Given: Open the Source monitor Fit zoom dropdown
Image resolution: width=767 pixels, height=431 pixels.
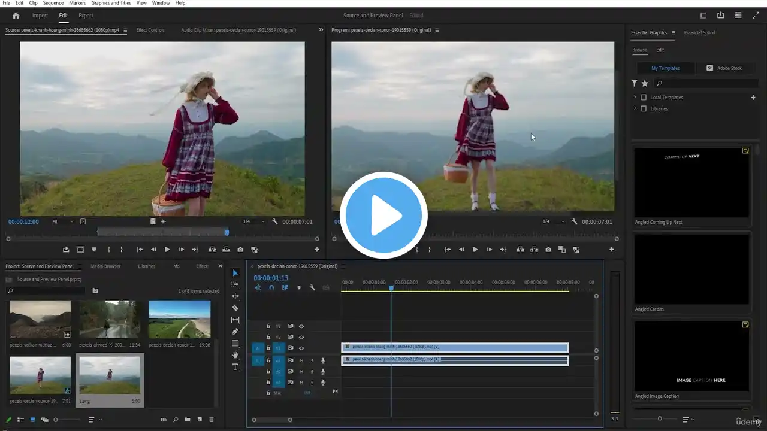Looking at the screenshot, I should tap(62, 221).
